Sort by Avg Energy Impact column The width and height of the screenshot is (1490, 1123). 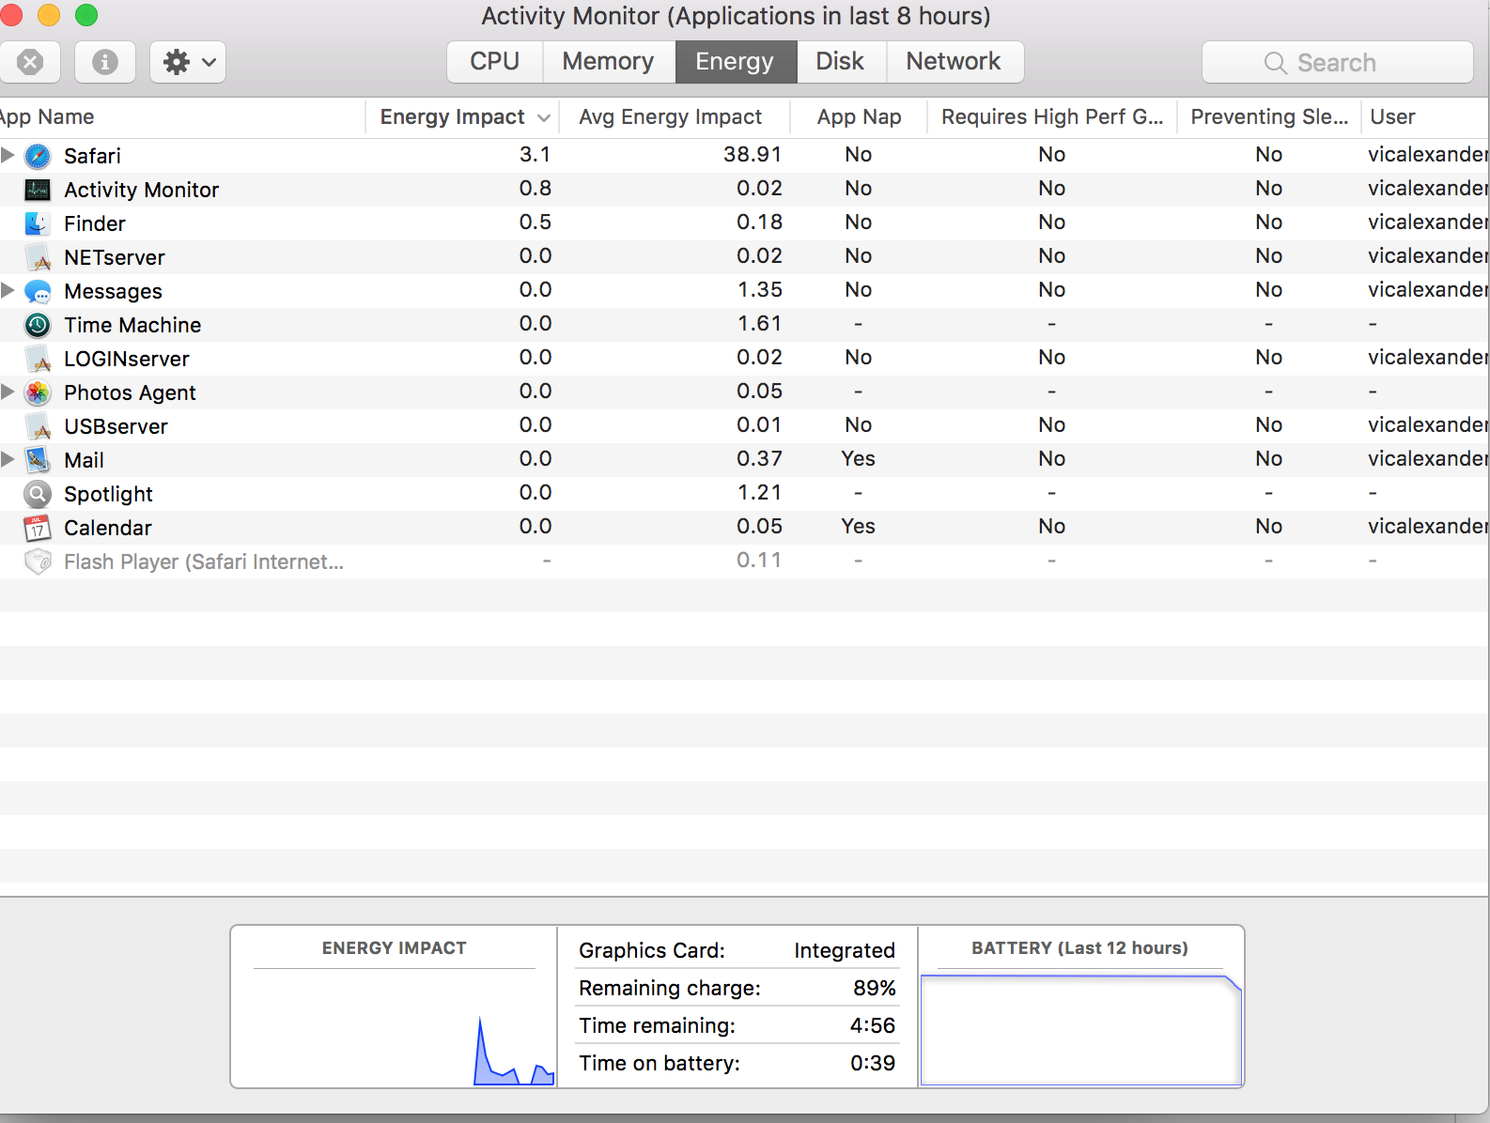tap(674, 117)
